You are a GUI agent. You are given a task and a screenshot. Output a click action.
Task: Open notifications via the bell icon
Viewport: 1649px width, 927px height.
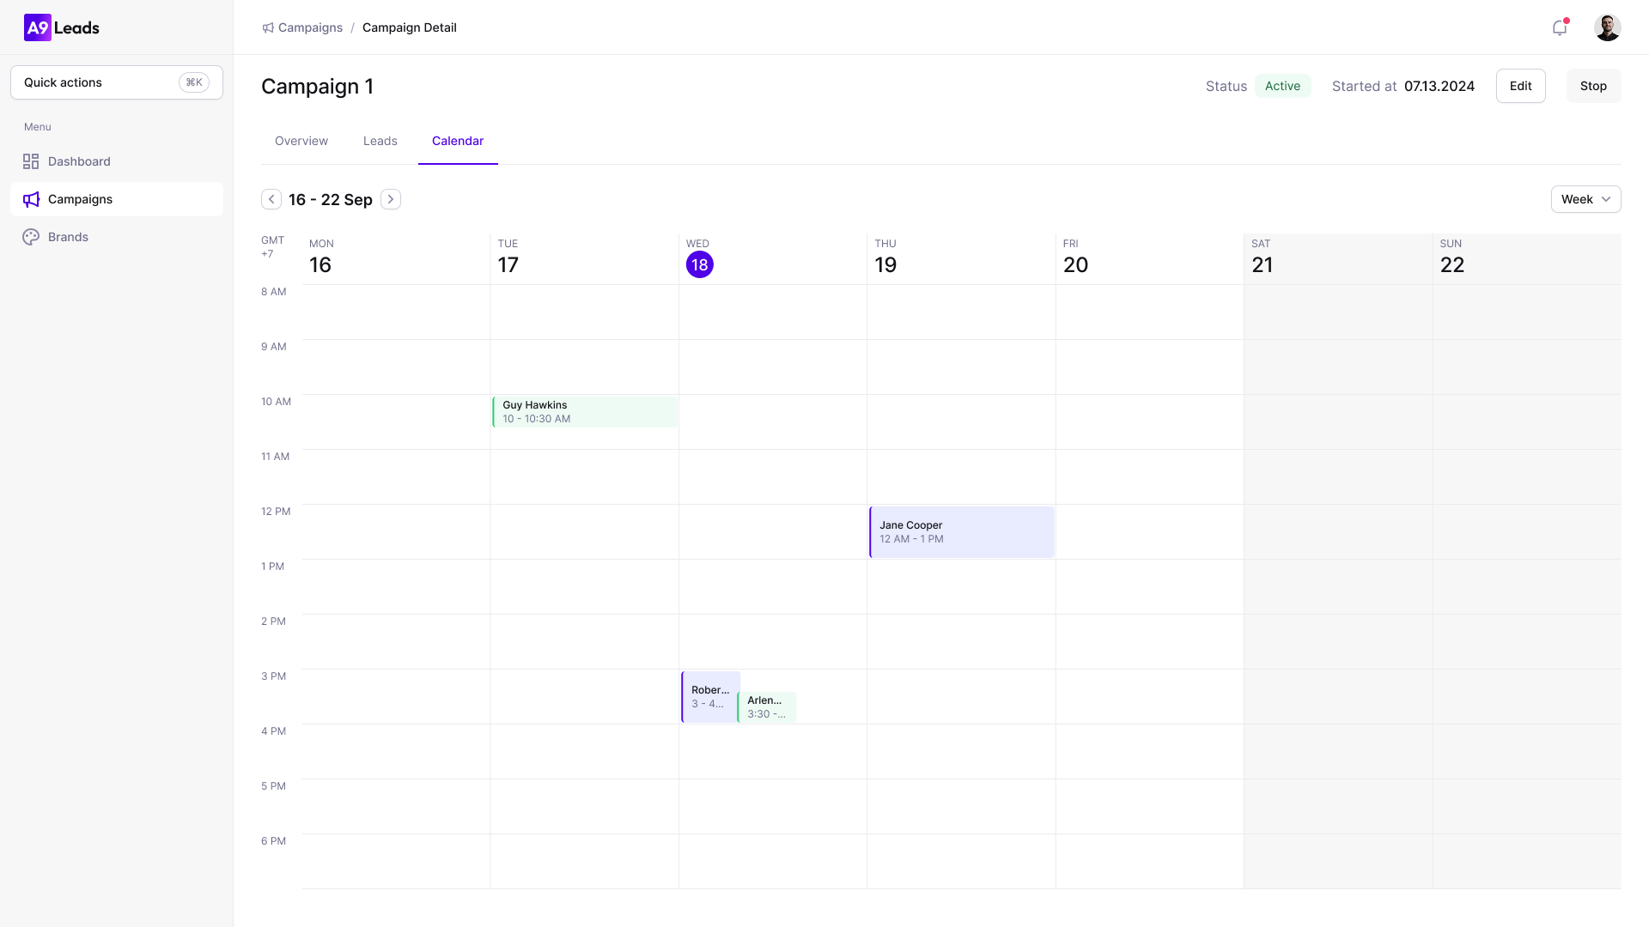coord(1560,27)
